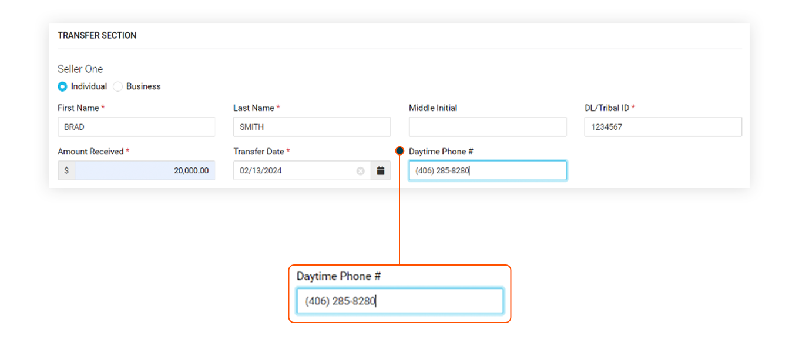Viewport: 799px width, 346px height.
Task: Click the dark callout dot marker
Action: pyautogui.click(x=399, y=151)
